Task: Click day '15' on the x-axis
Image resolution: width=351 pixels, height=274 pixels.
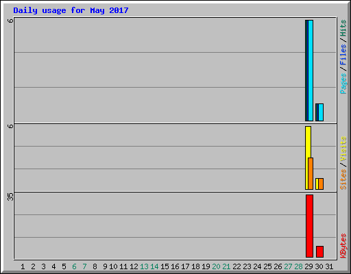Action: click(x=165, y=266)
